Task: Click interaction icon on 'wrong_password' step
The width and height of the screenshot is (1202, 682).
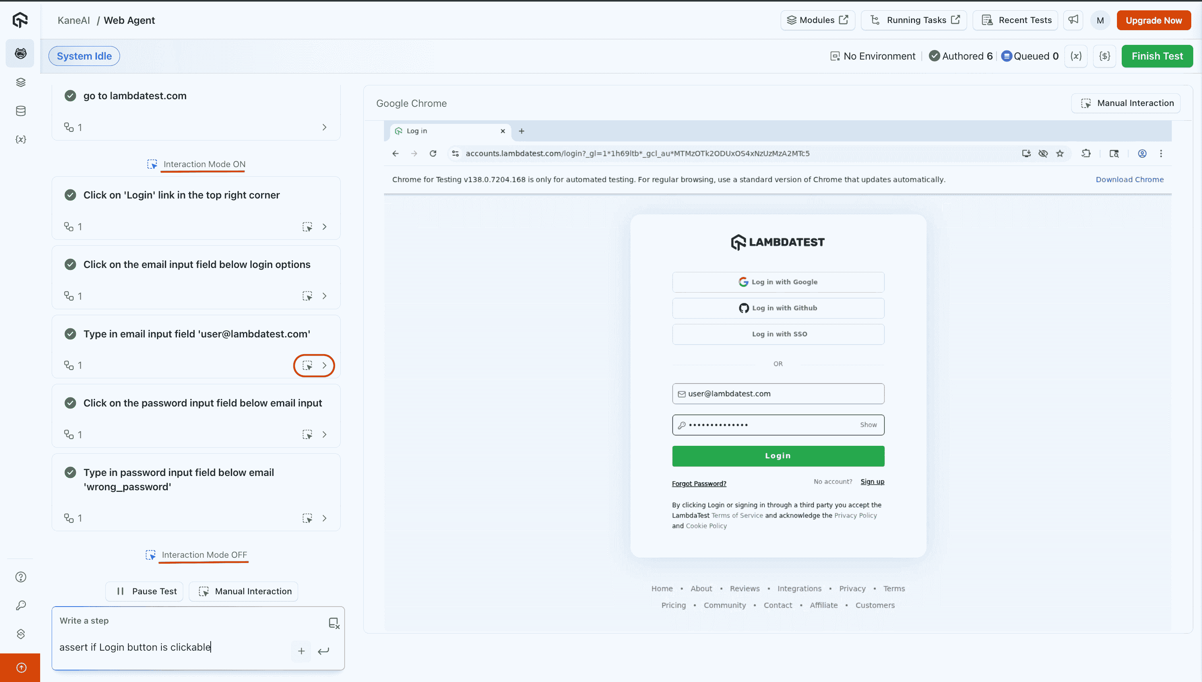Action: (307, 518)
